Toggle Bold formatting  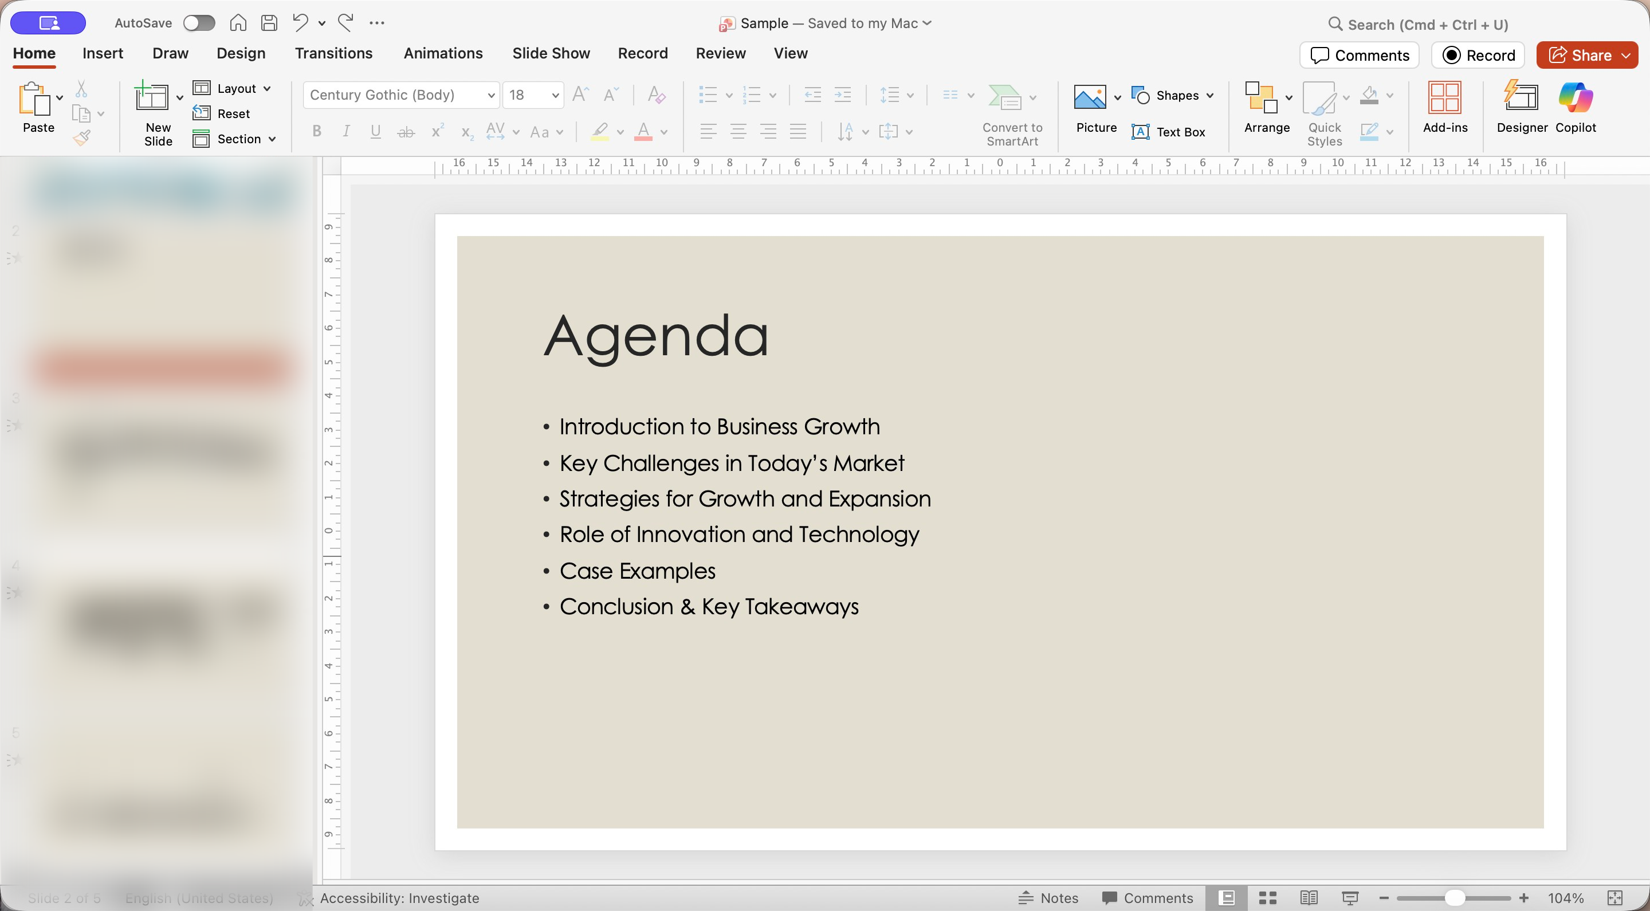(316, 131)
